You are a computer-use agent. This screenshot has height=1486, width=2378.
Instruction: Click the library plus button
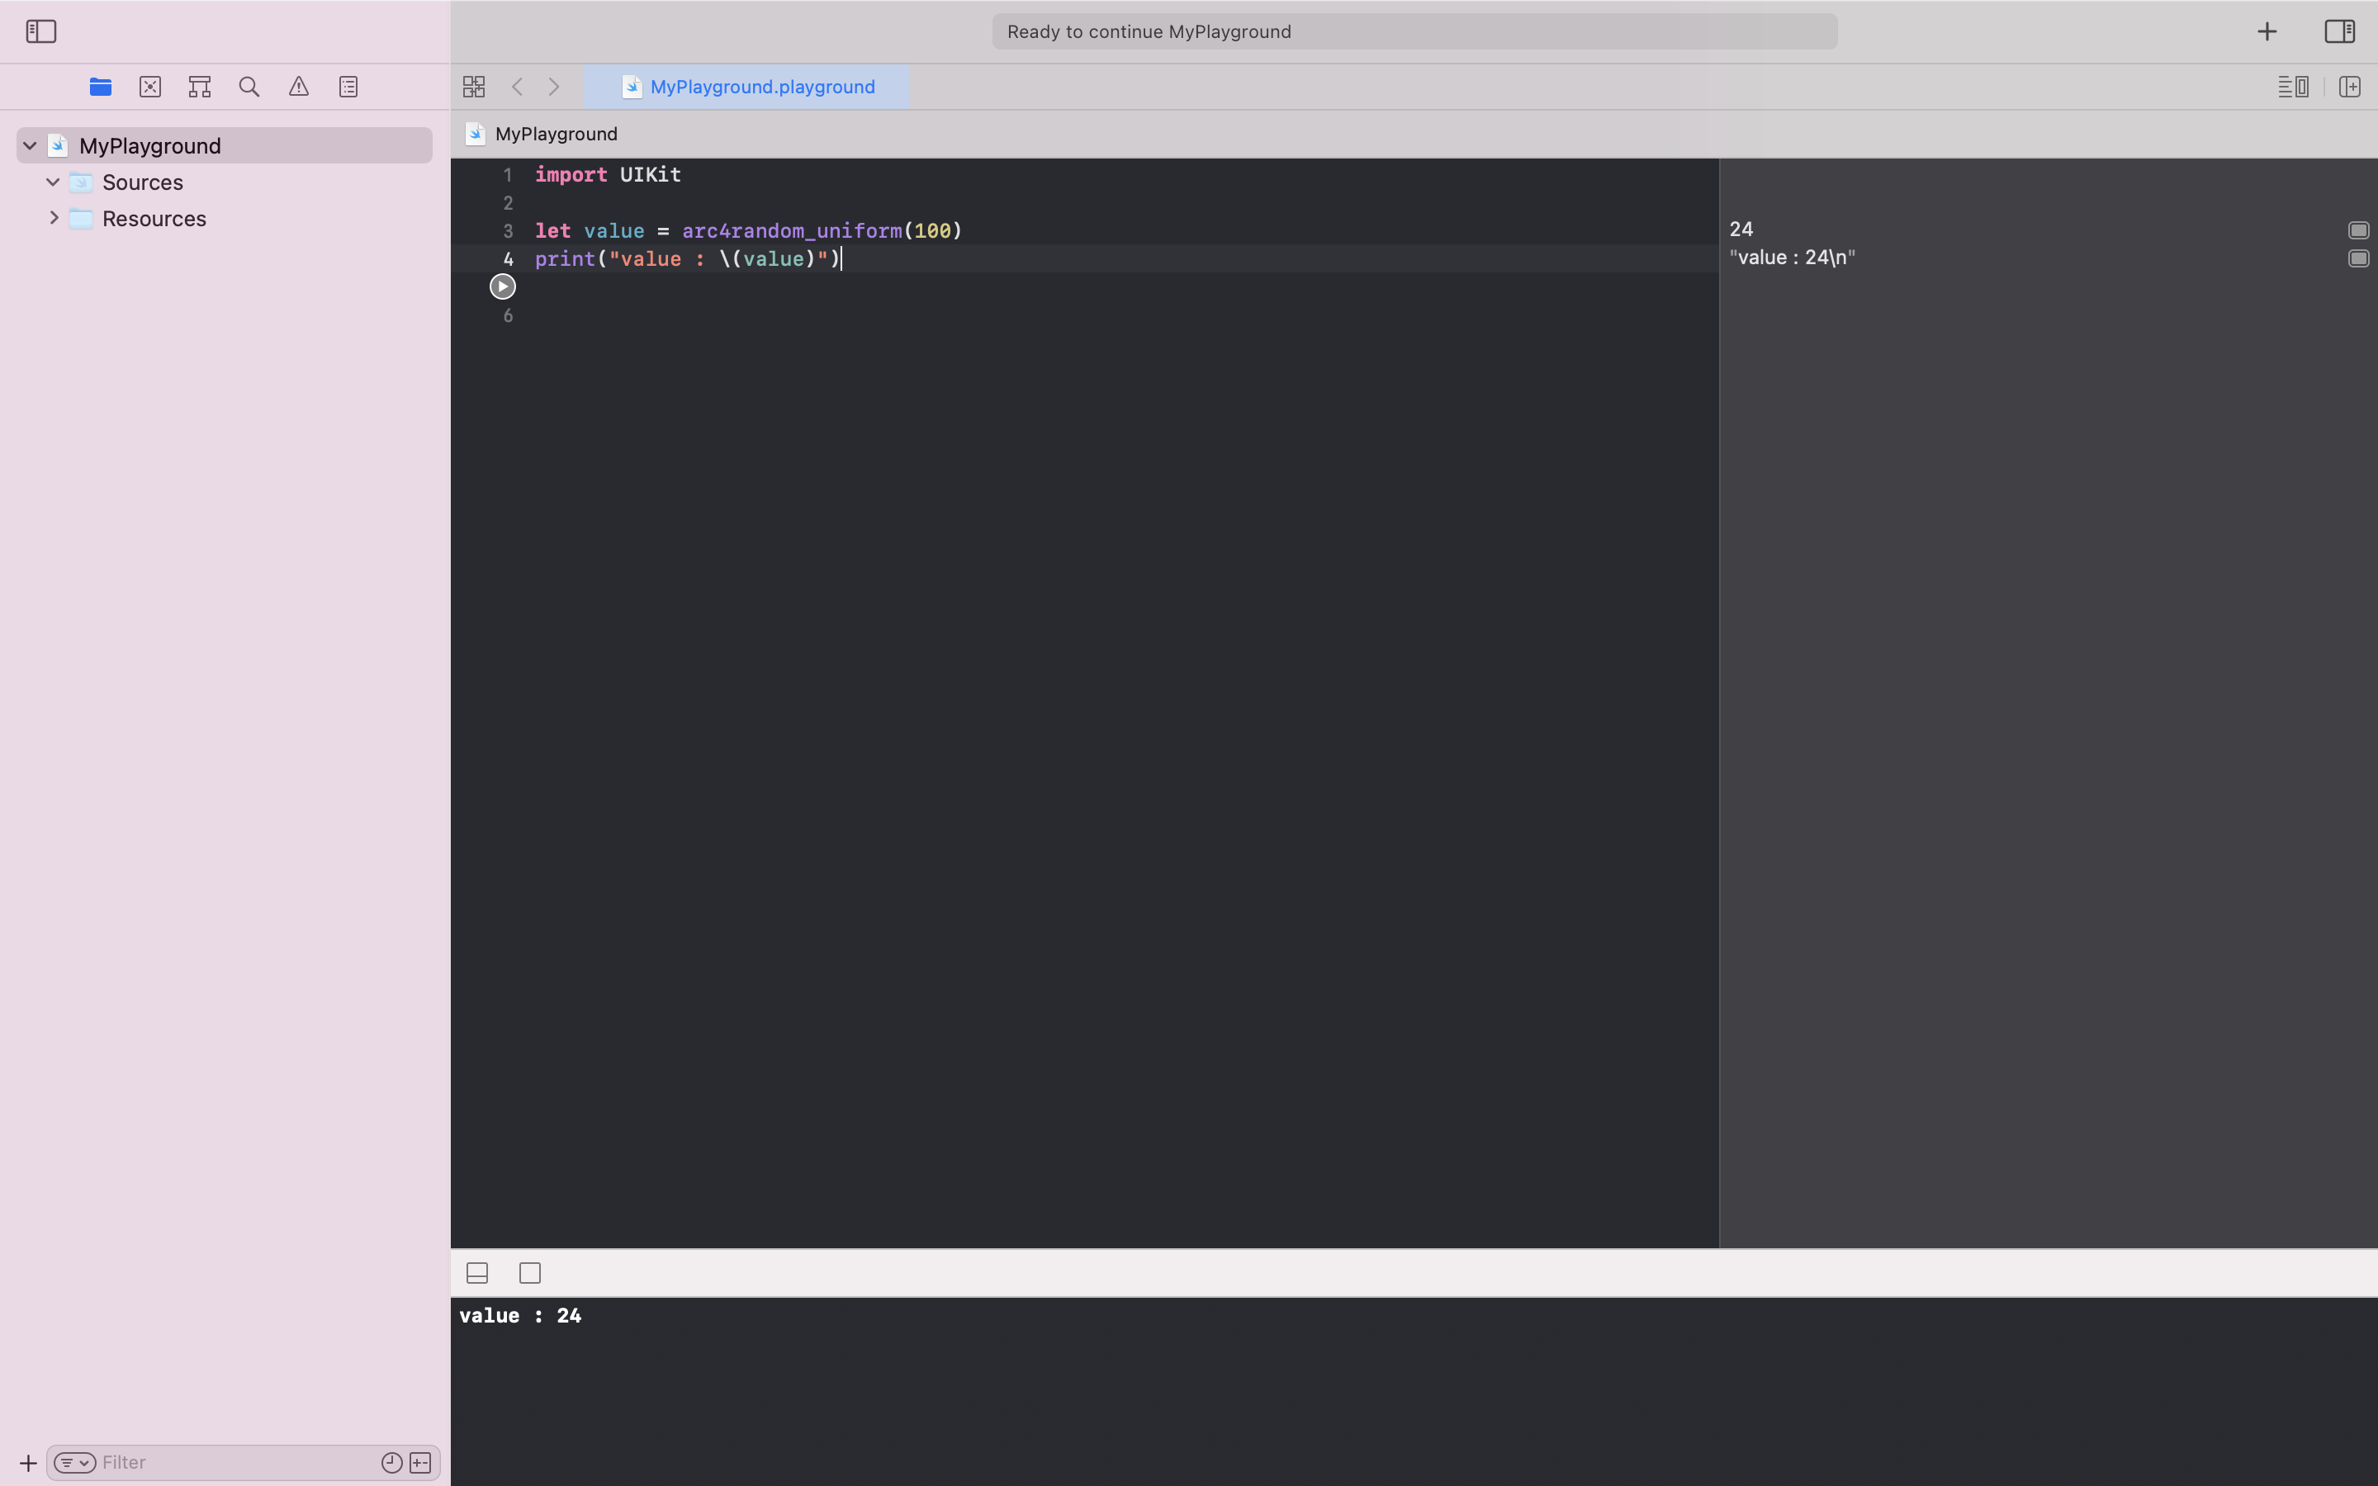tap(2266, 31)
